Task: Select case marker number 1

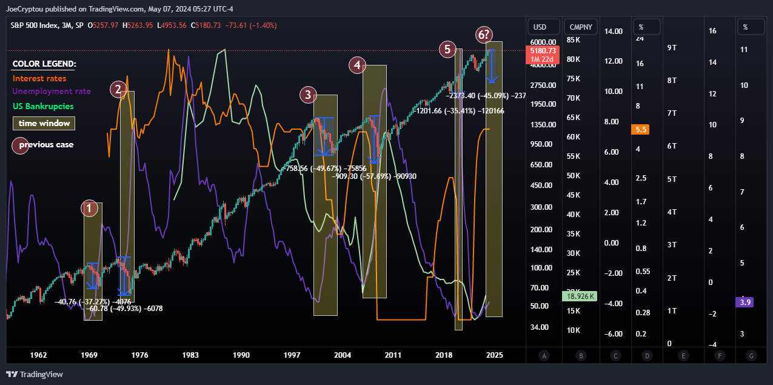Action: 90,209
